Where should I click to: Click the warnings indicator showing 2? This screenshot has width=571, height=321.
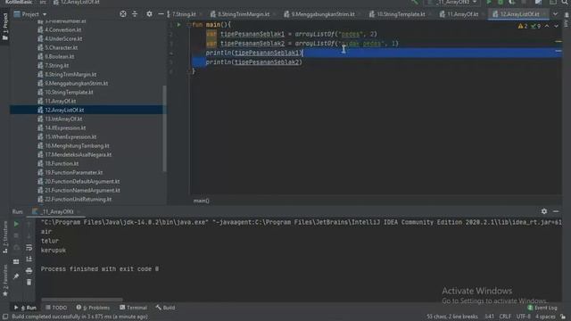point(523,26)
